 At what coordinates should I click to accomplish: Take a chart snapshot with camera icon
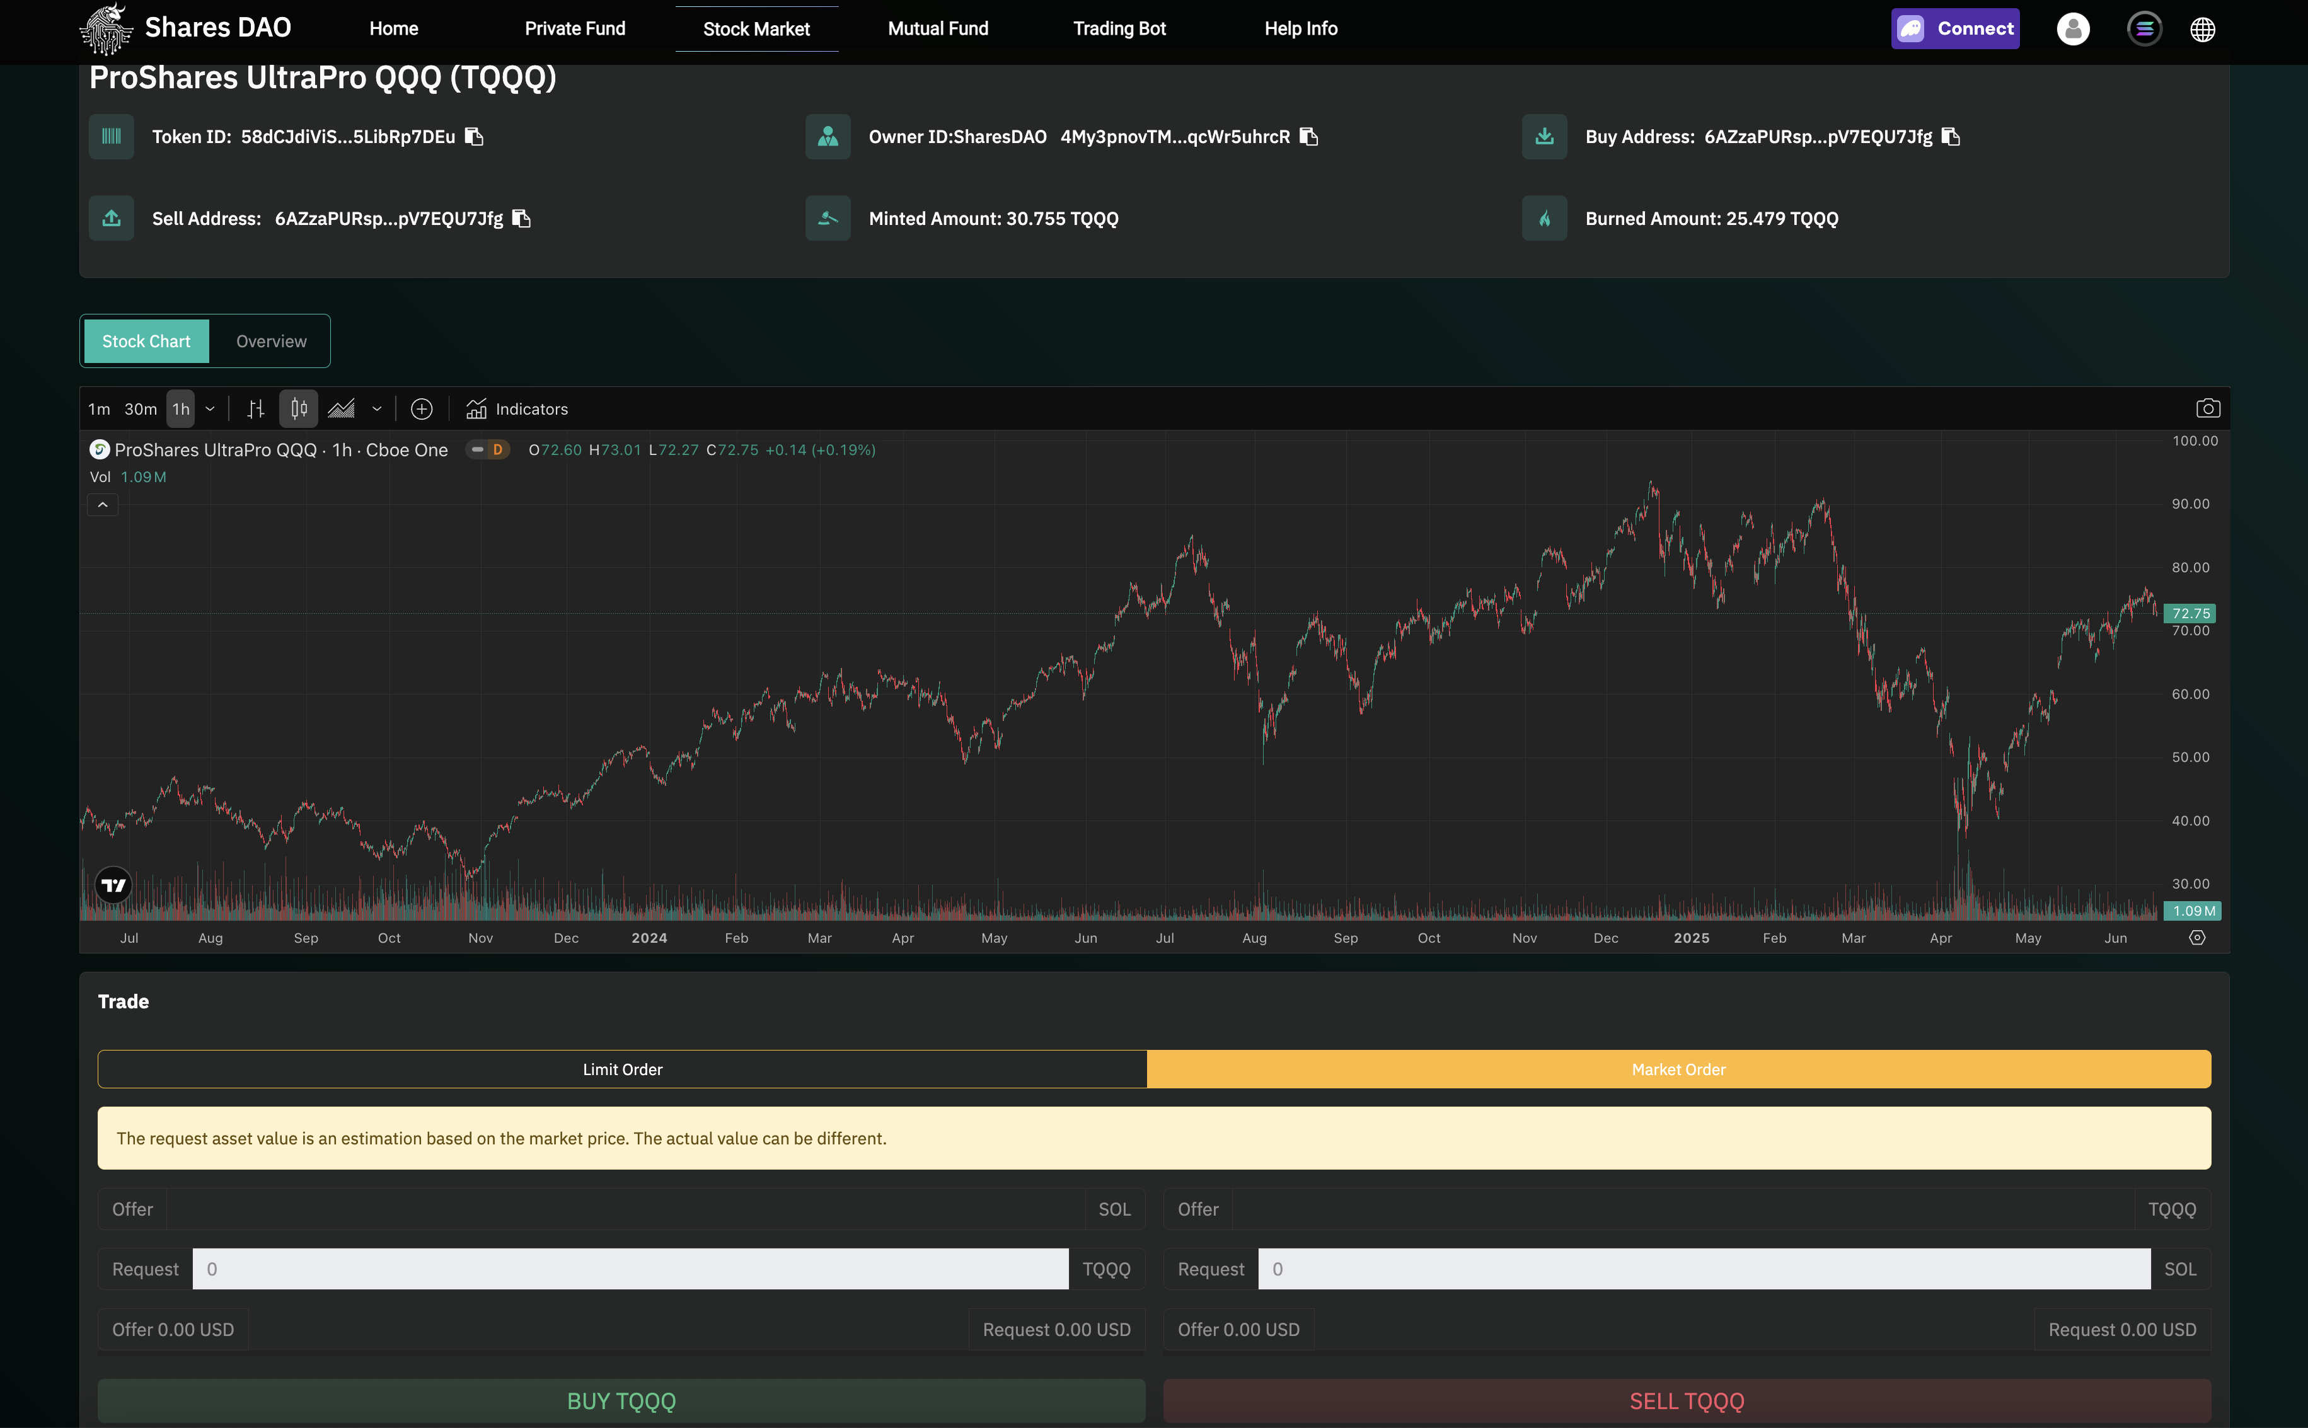pos(2207,408)
